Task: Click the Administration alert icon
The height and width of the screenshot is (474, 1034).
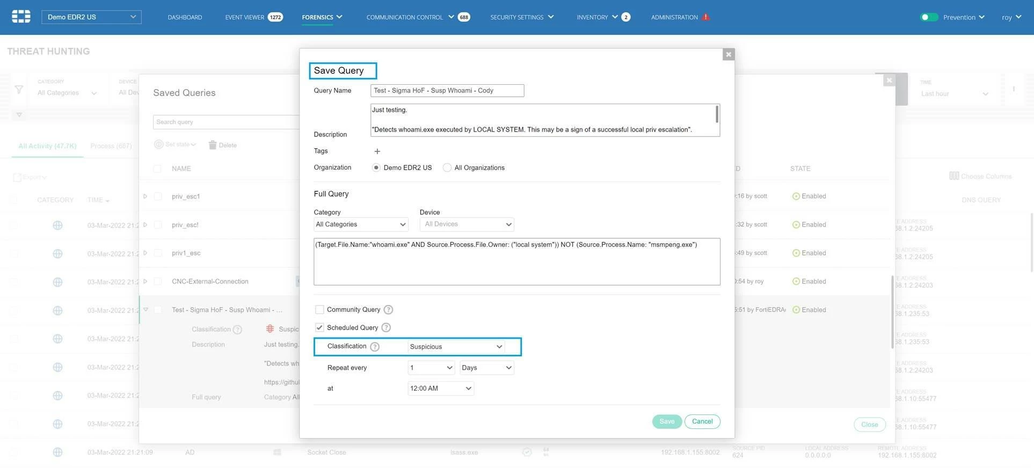Action: click(706, 17)
